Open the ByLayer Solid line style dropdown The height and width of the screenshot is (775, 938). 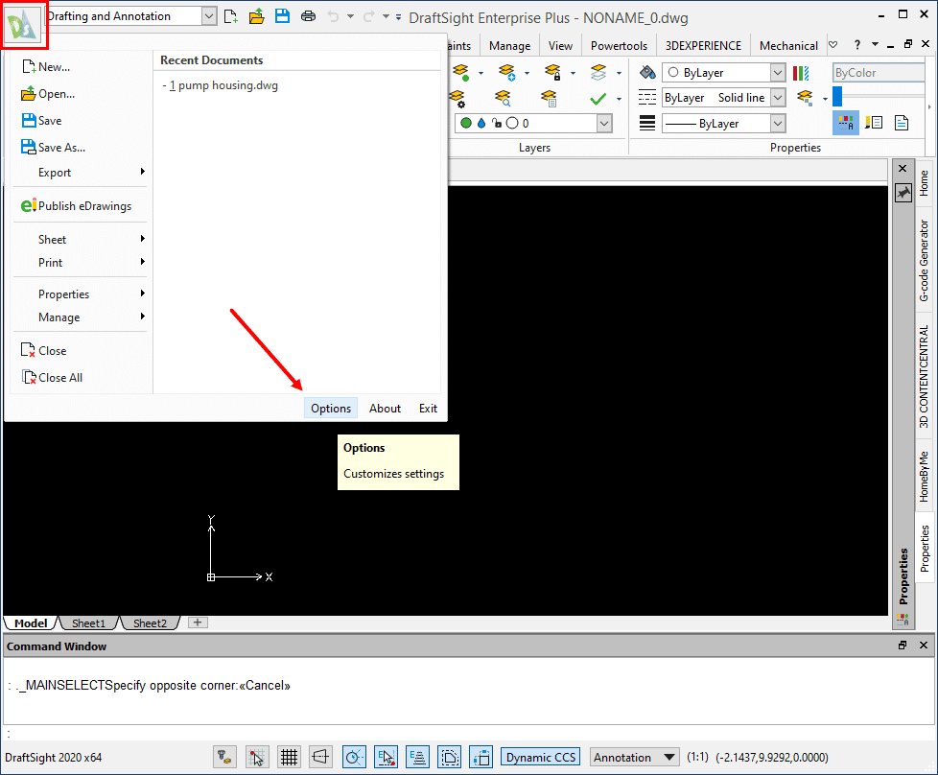coord(777,98)
